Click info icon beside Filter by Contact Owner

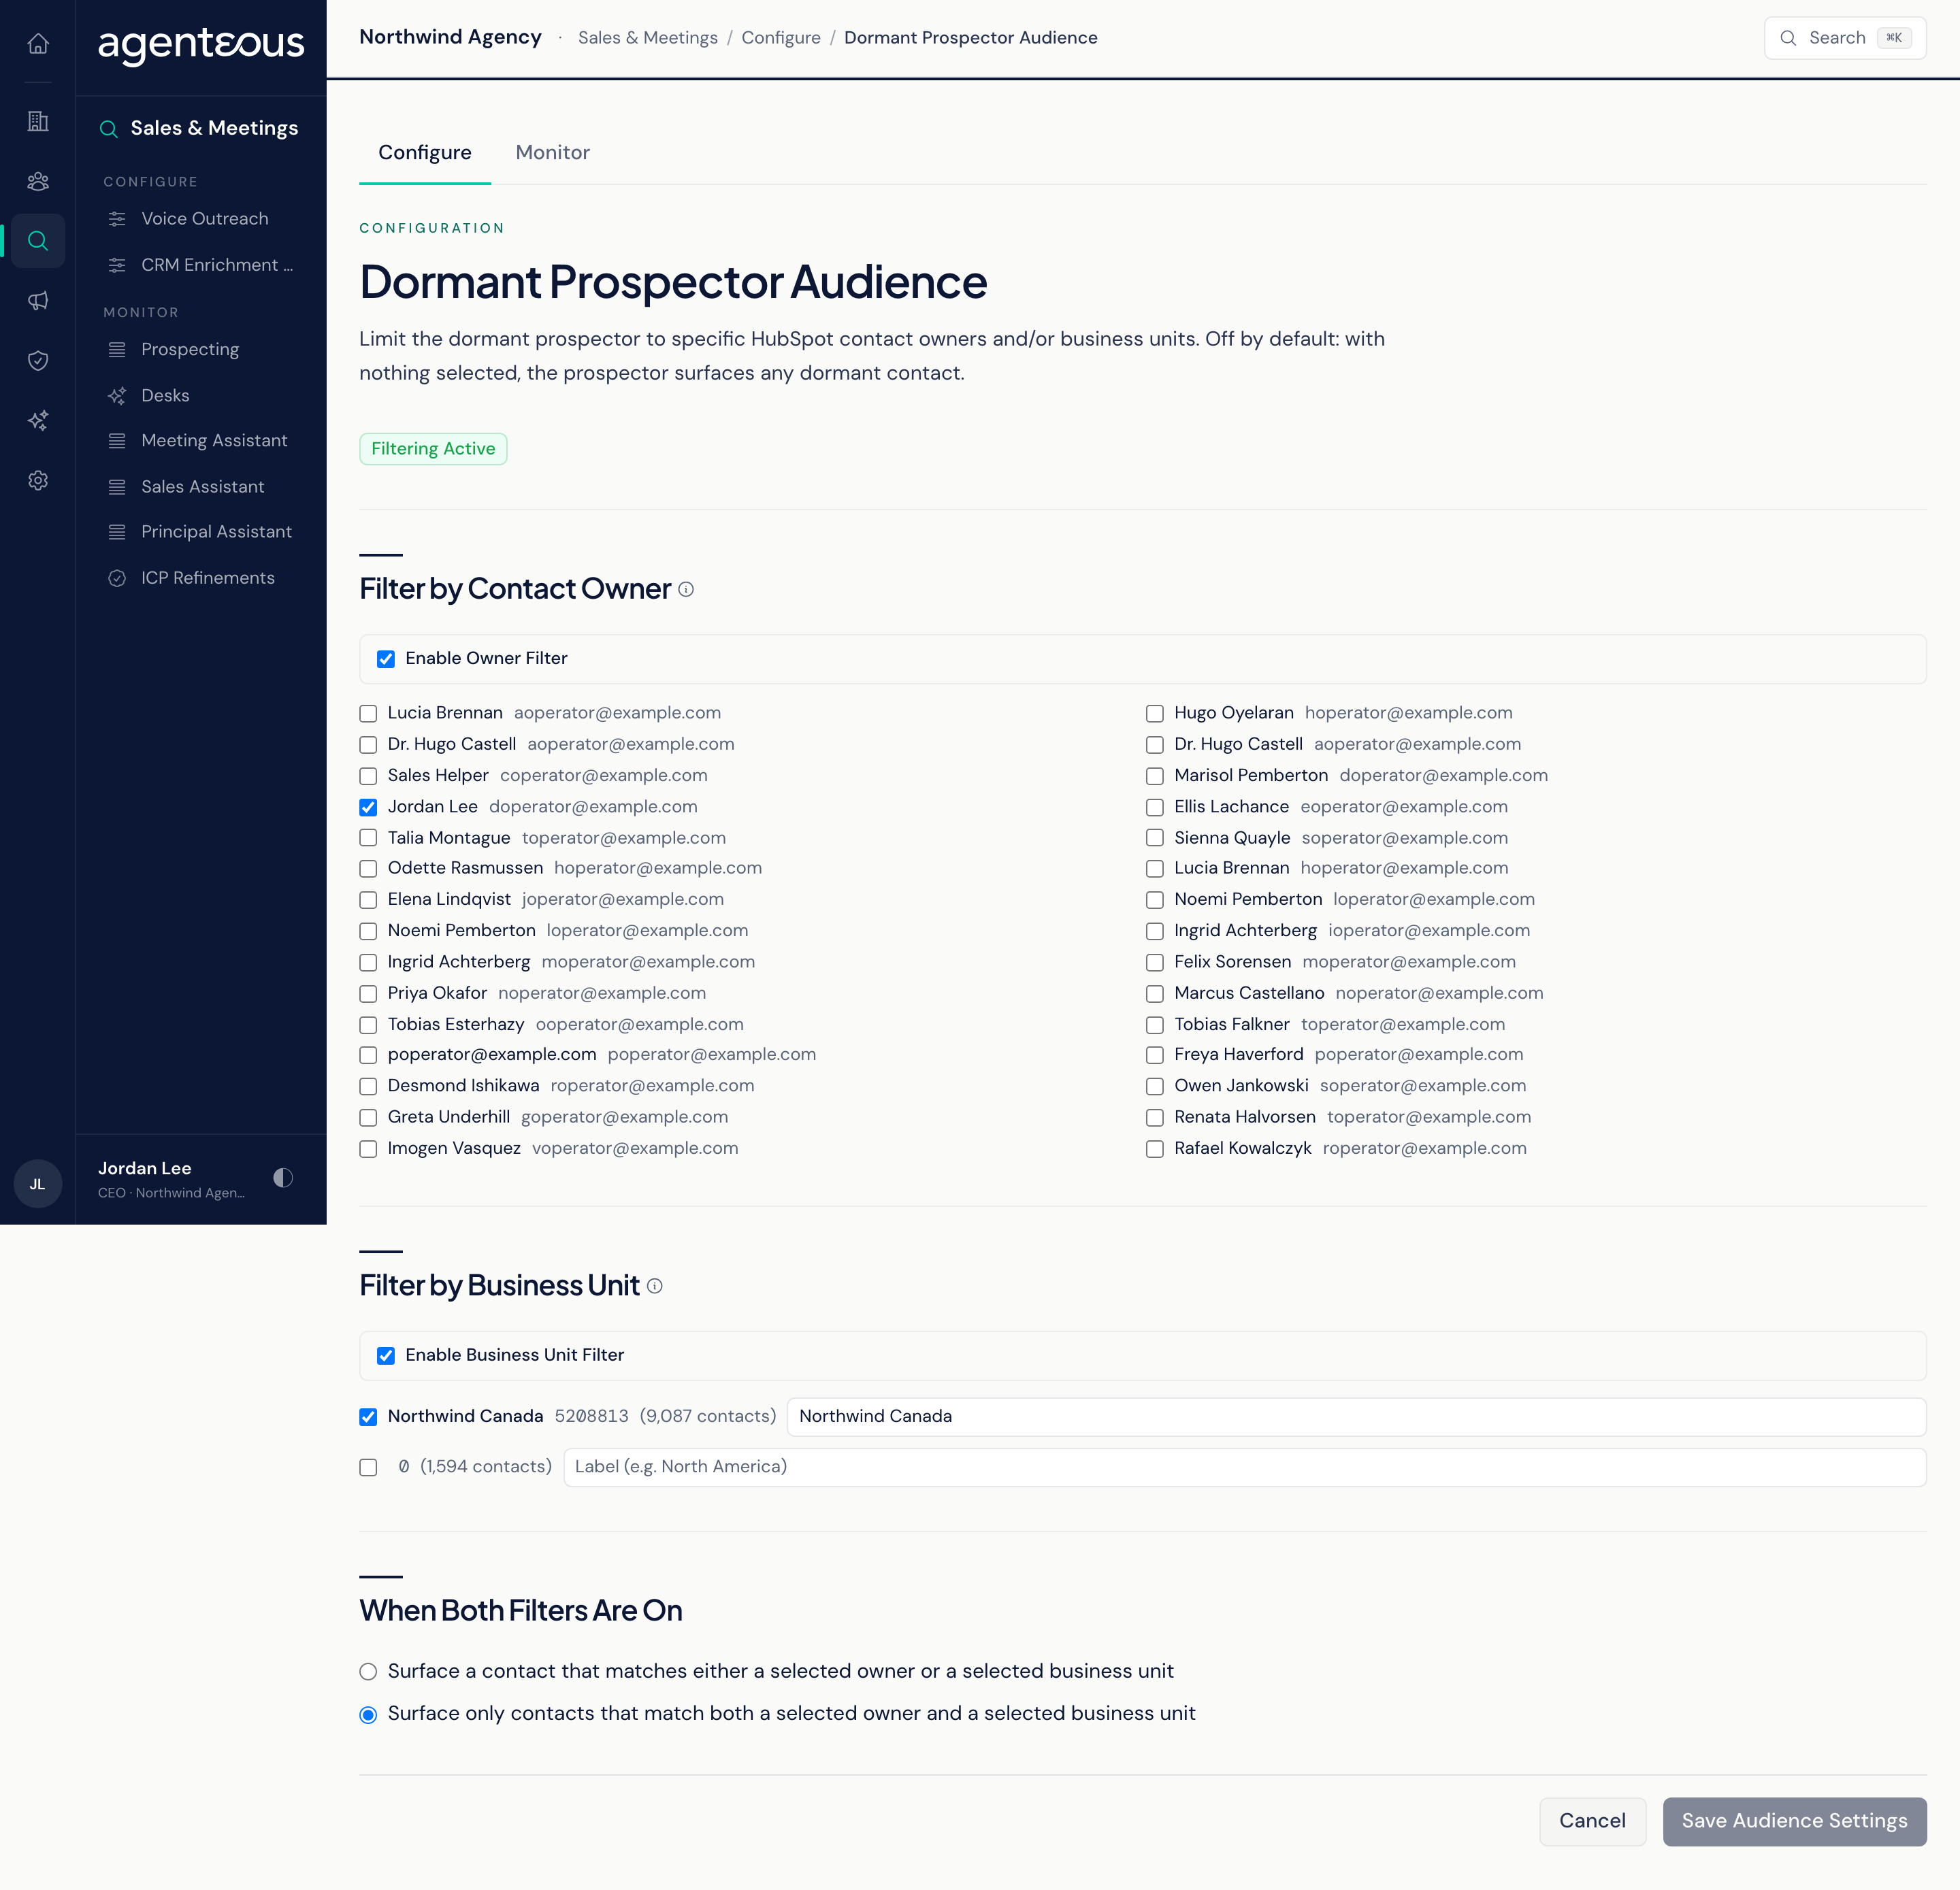(686, 590)
